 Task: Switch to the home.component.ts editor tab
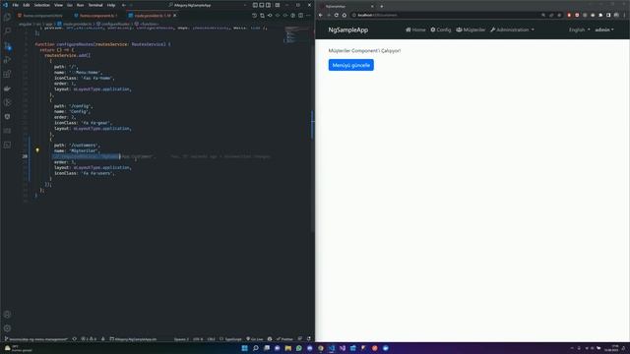pyautogui.click(x=95, y=16)
